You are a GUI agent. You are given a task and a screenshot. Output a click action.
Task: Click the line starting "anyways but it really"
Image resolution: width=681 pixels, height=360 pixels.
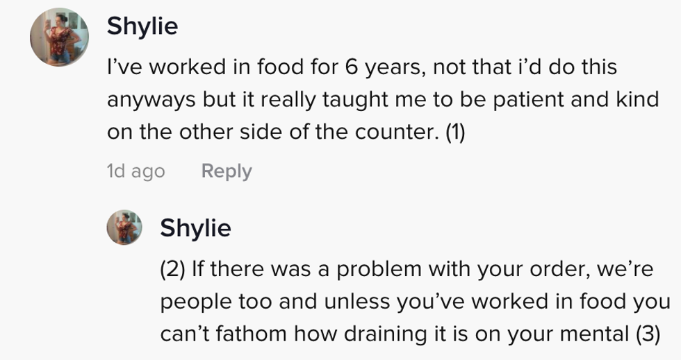pyautogui.click(x=382, y=99)
